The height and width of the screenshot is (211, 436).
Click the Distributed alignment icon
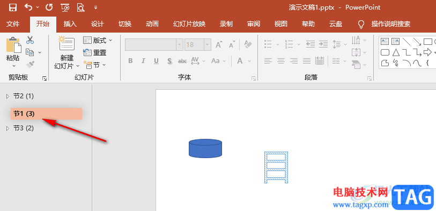(x=320, y=61)
